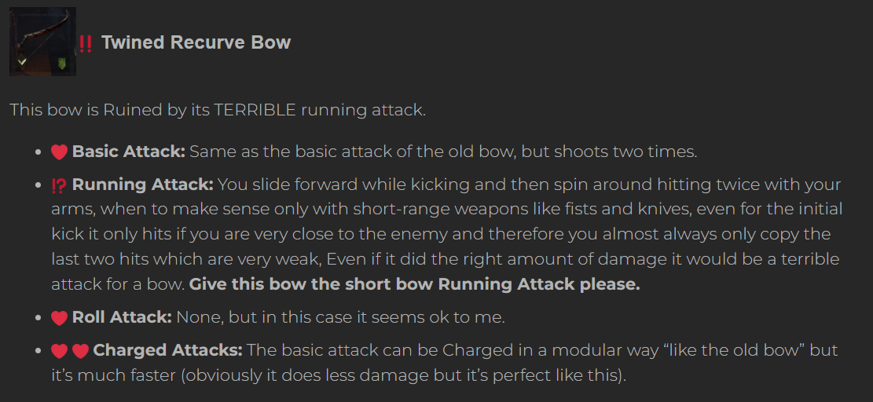Click the word TERRIBLE in the intro sentence

click(255, 110)
